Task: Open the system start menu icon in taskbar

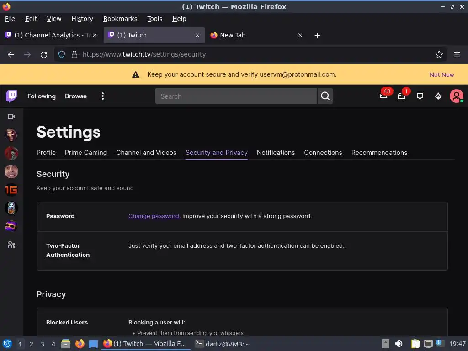Action: (x=7, y=344)
